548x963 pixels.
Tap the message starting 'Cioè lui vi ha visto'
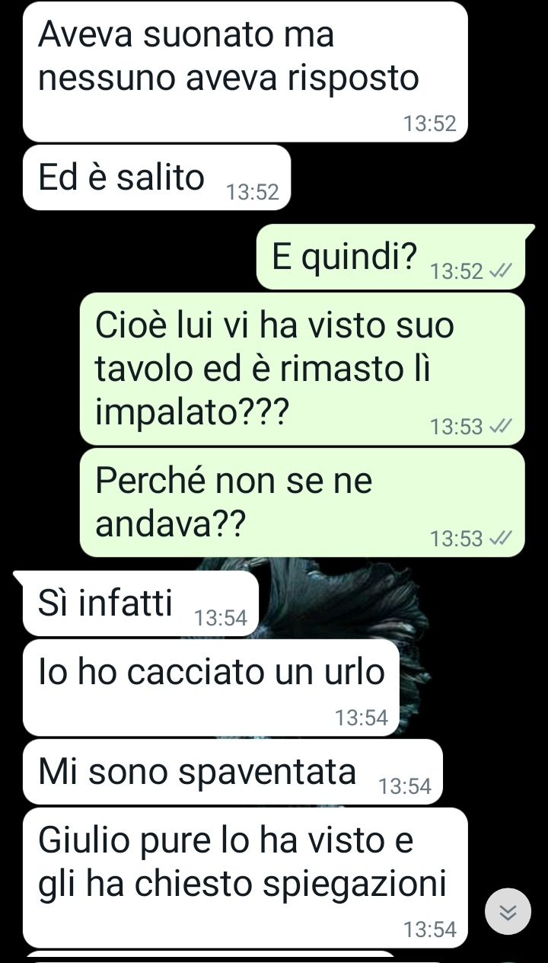coord(302,369)
